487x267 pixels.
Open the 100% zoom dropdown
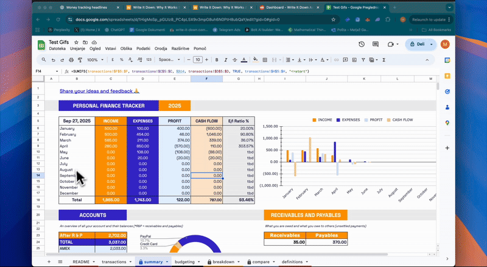(x=94, y=60)
